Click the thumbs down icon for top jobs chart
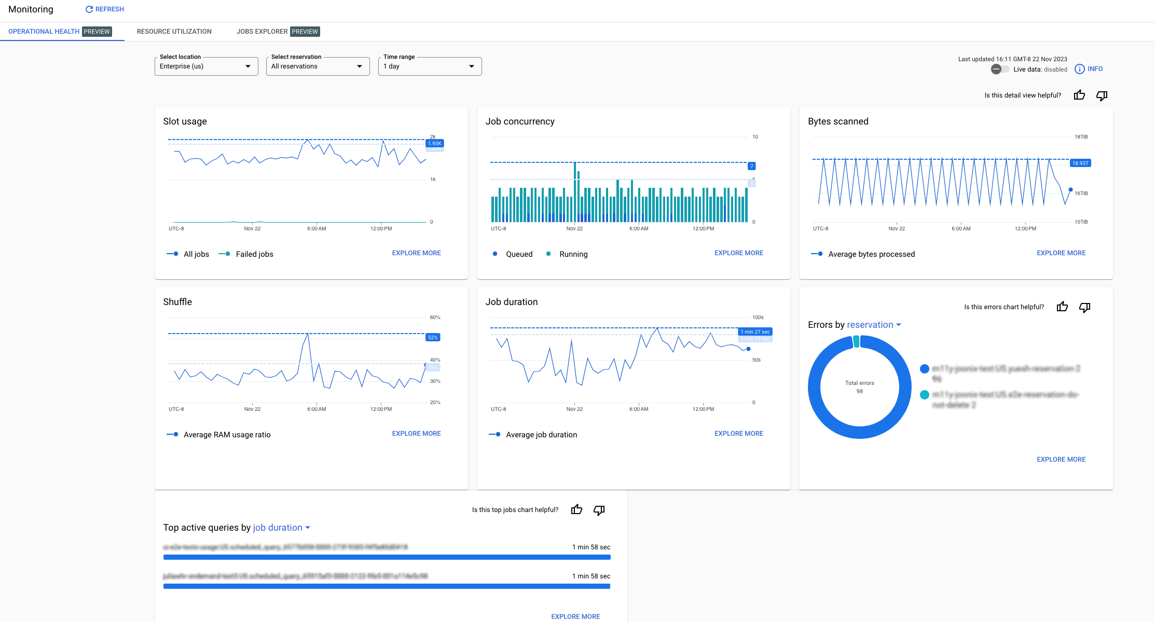This screenshot has width=1155, height=622. (x=600, y=510)
